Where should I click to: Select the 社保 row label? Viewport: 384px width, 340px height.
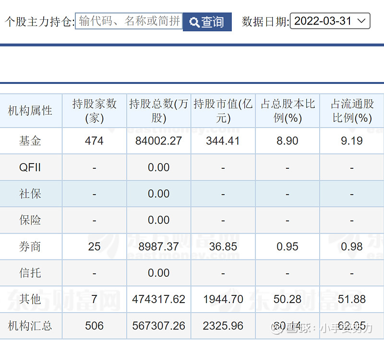pyautogui.click(x=30, y=194)
